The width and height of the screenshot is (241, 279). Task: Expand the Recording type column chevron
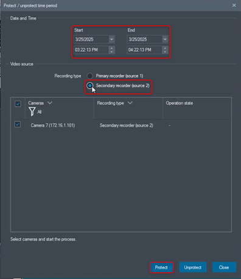pos(130,103)
